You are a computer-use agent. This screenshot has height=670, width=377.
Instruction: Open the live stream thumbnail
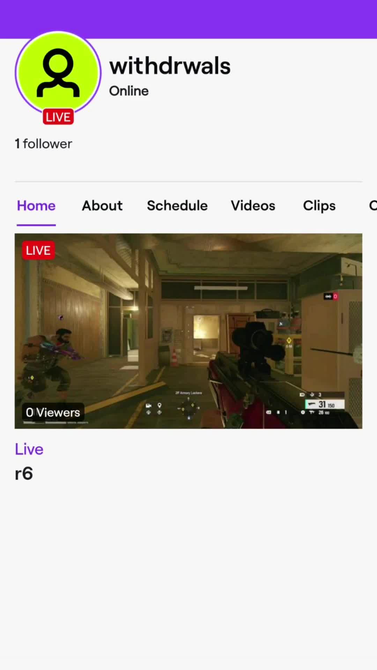(x=188, y=331)
